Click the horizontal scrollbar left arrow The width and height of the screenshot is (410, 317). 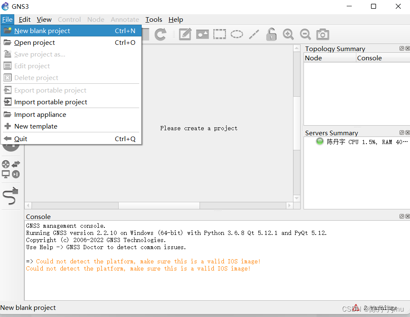(28, 206)
